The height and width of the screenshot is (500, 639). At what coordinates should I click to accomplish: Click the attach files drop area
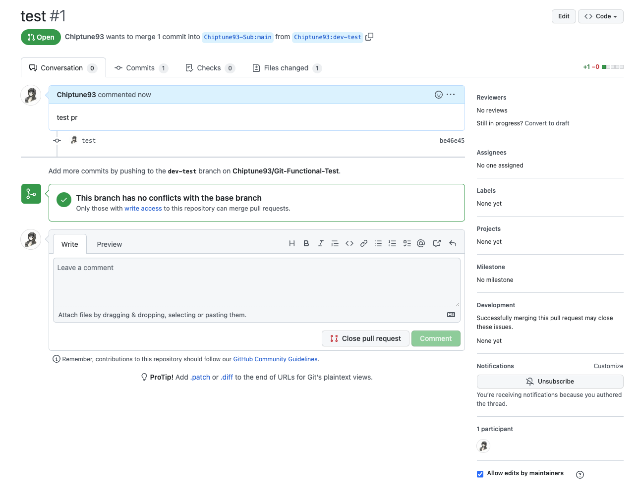click(257, 315)
